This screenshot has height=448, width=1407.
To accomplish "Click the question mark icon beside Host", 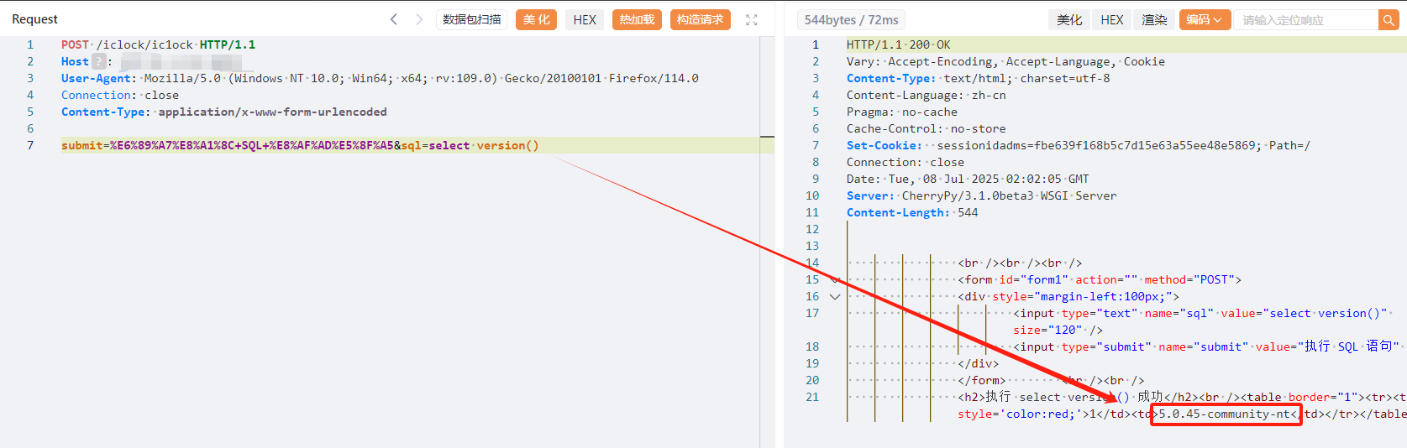I will 99,61.
